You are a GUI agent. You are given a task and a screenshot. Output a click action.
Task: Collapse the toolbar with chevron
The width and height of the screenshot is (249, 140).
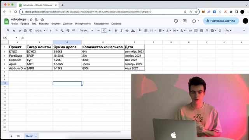[244, 31]
